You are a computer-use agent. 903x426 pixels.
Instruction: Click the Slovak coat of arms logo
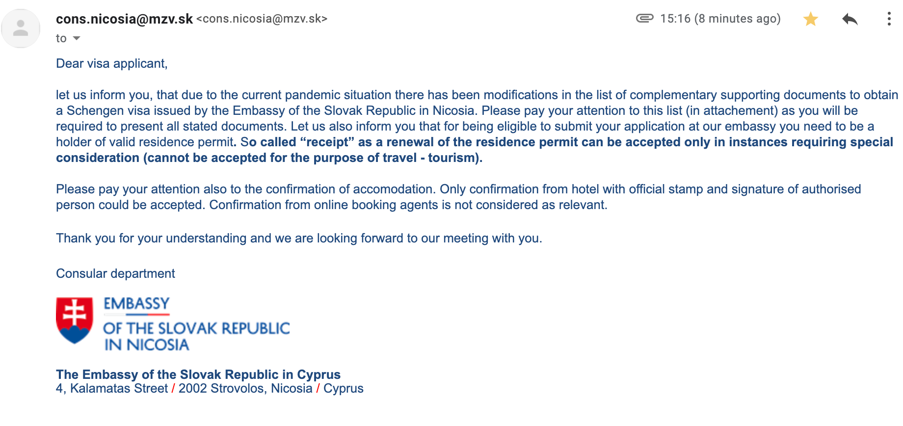coord(75,320)
